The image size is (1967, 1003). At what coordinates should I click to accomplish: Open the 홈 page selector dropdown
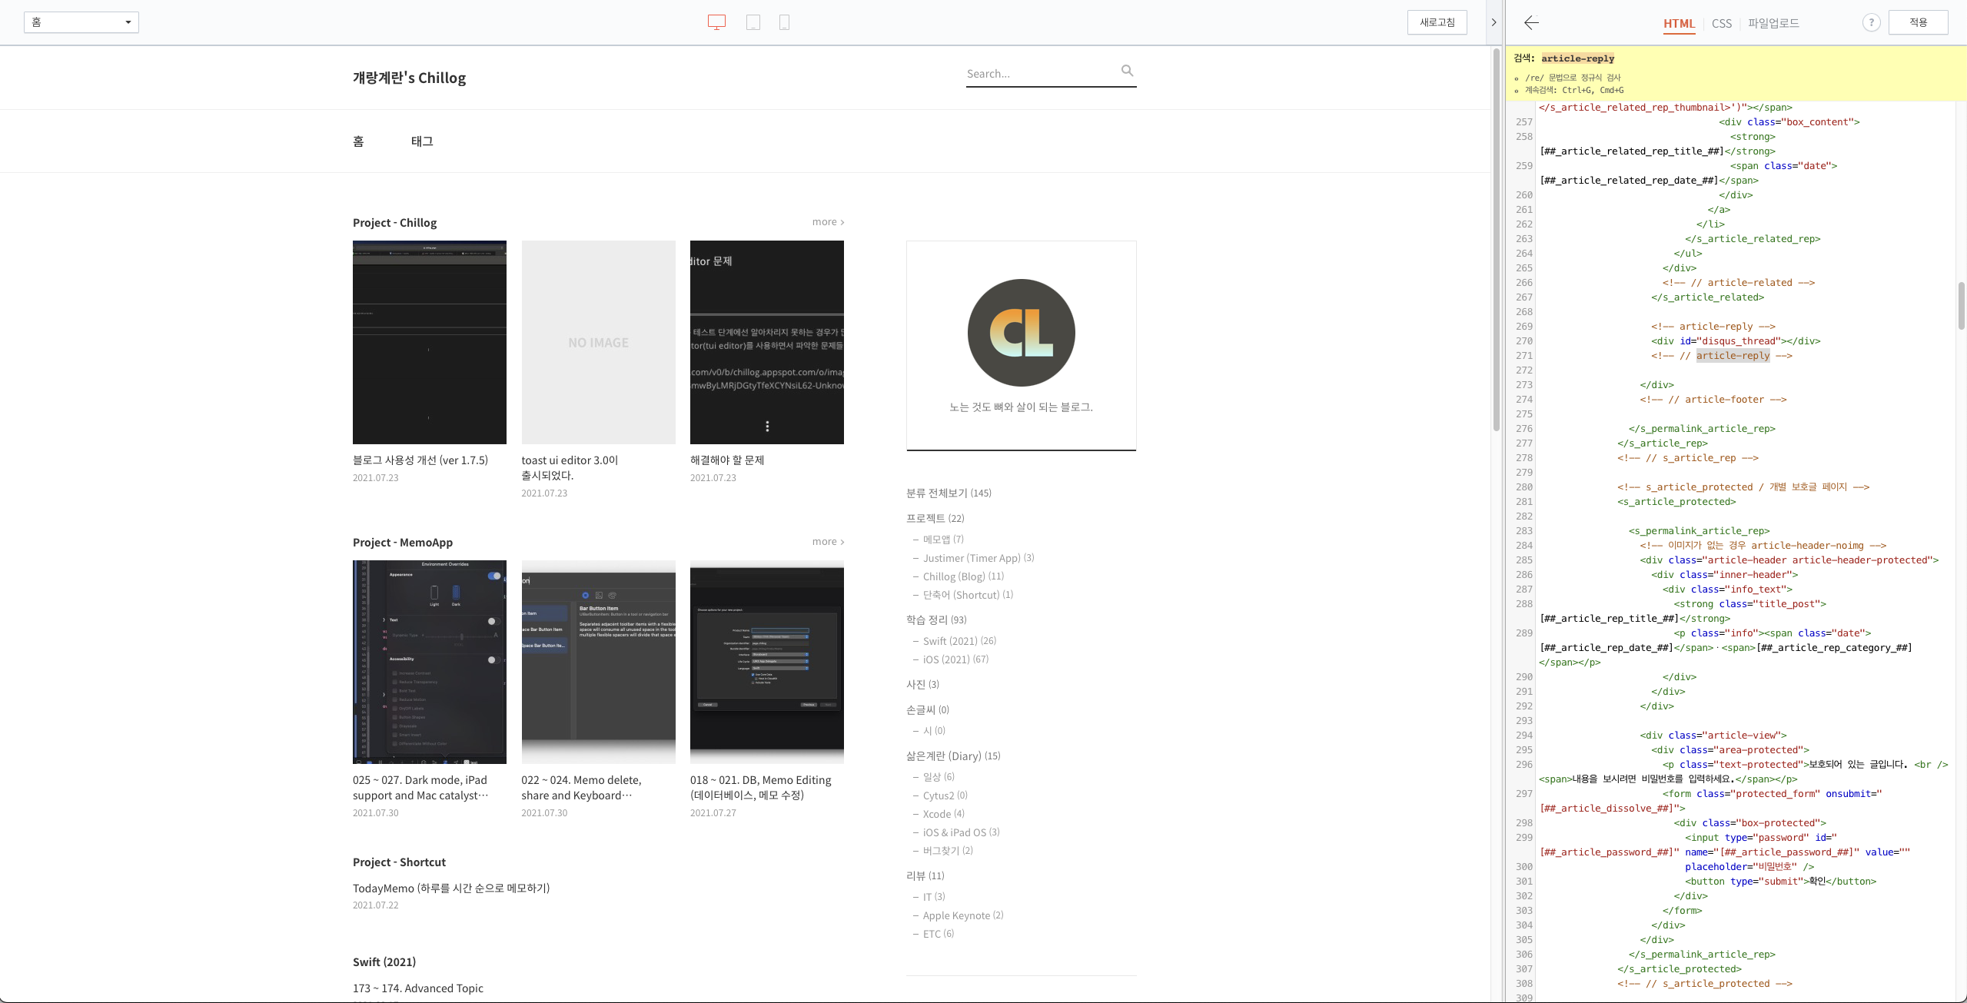(81, 22)
